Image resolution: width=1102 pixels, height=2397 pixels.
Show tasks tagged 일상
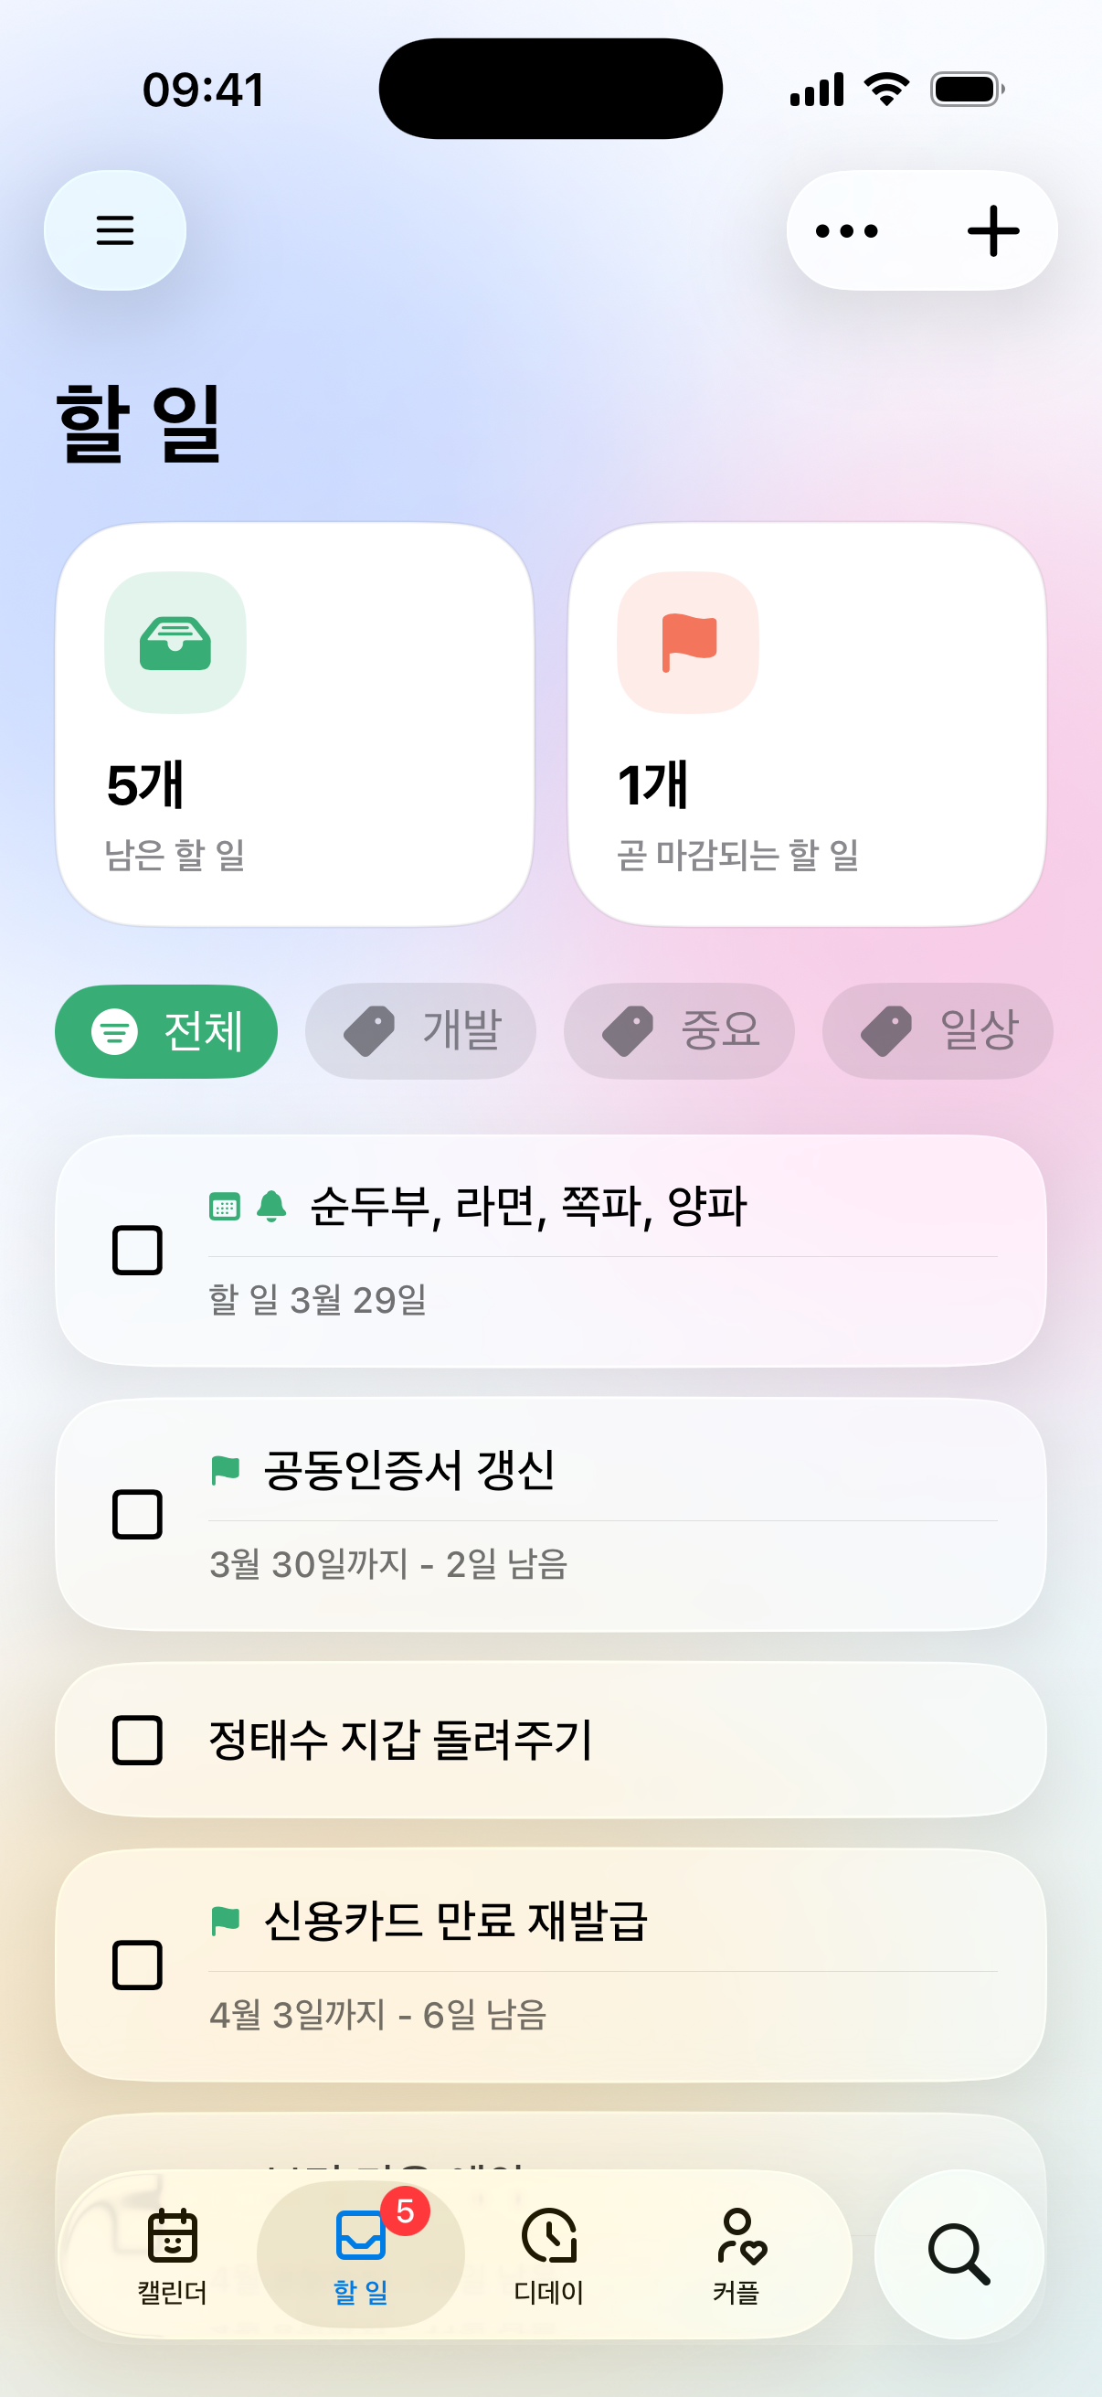938,1031
